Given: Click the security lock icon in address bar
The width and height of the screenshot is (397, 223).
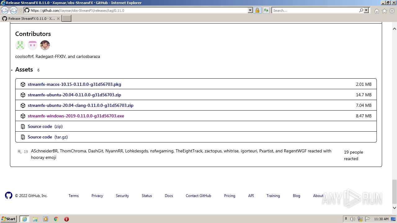Looking at the screenshot, I should [257, 11].
